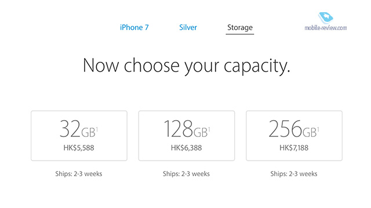Click the large 256 number
The image size is (371, 208).
point(285,129)
